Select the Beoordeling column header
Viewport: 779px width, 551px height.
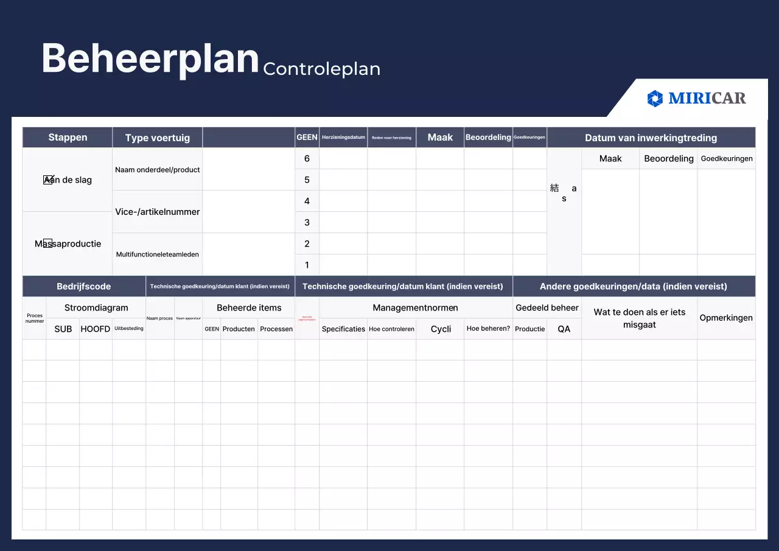488,137
